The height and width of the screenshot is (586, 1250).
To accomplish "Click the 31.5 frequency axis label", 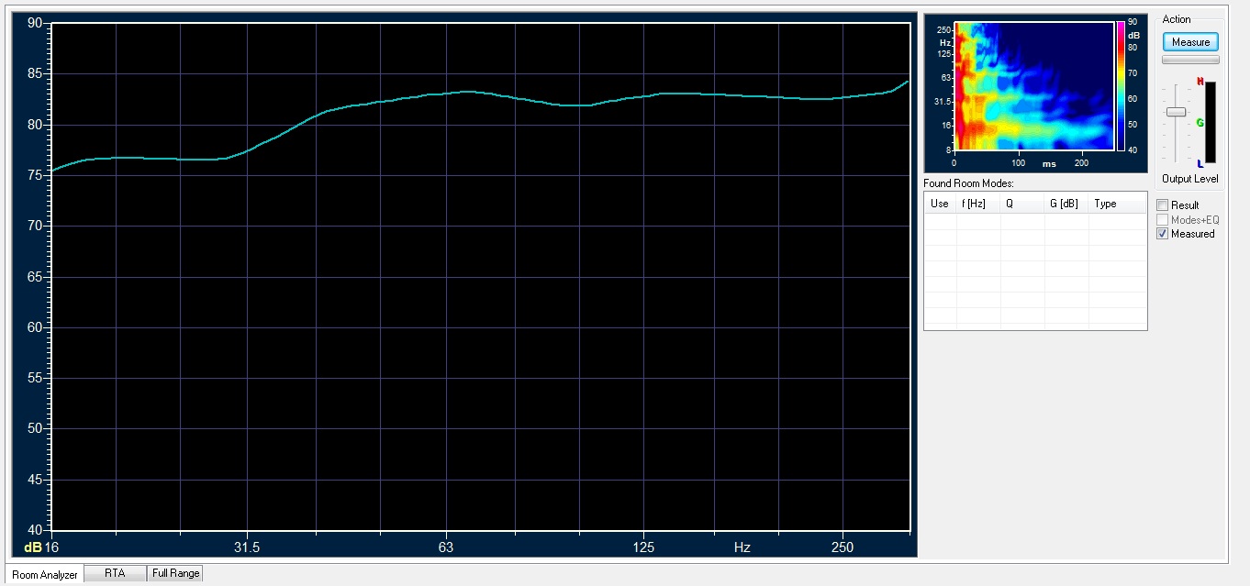I will (246, 547).
